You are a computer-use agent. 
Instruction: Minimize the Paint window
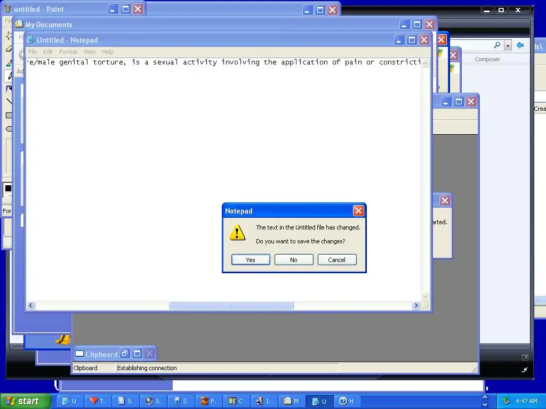point(112,9)
